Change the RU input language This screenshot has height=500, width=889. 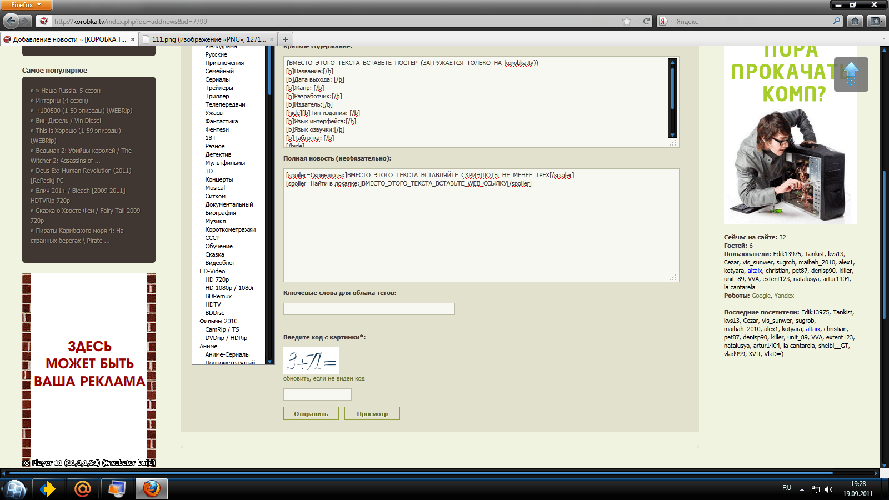(x=787, y=488)
